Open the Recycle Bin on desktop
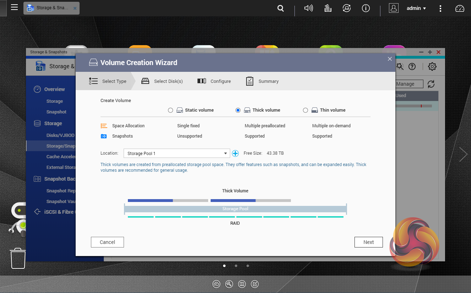Image resolution: width=471 pixels, height=293 pixels. (18, 259)
